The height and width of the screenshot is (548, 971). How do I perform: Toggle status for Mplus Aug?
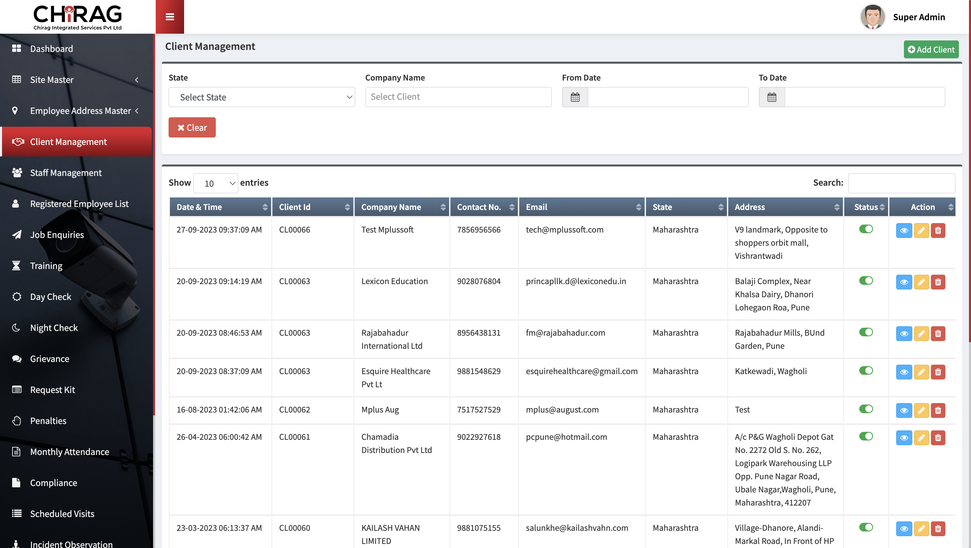866,409
